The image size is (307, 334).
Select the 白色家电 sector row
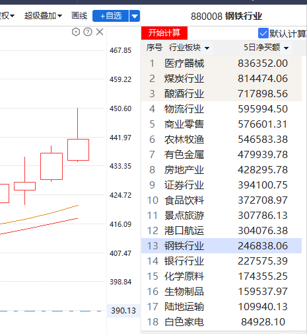221,321
